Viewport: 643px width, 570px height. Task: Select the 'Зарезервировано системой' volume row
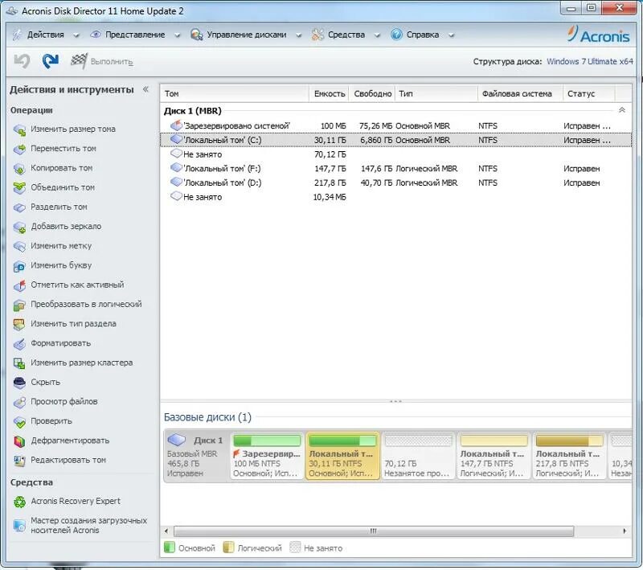coord(395,126)
